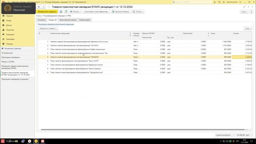Click the link icon at the document's top right
The height and width of the screenshot is (144, 256).
(244, 7)
